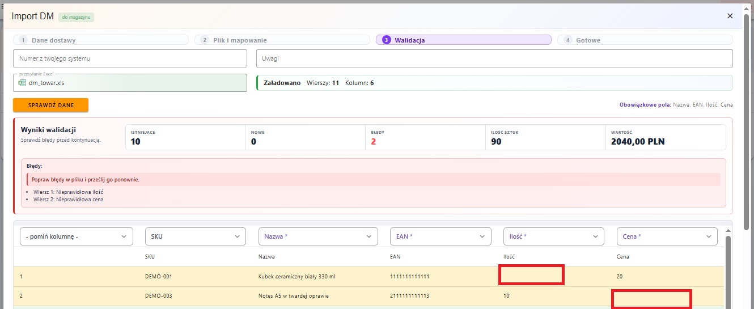Click the BŁĘDY count 2
This screenshot has height=309, width=754.
click(x=374, y=142)
